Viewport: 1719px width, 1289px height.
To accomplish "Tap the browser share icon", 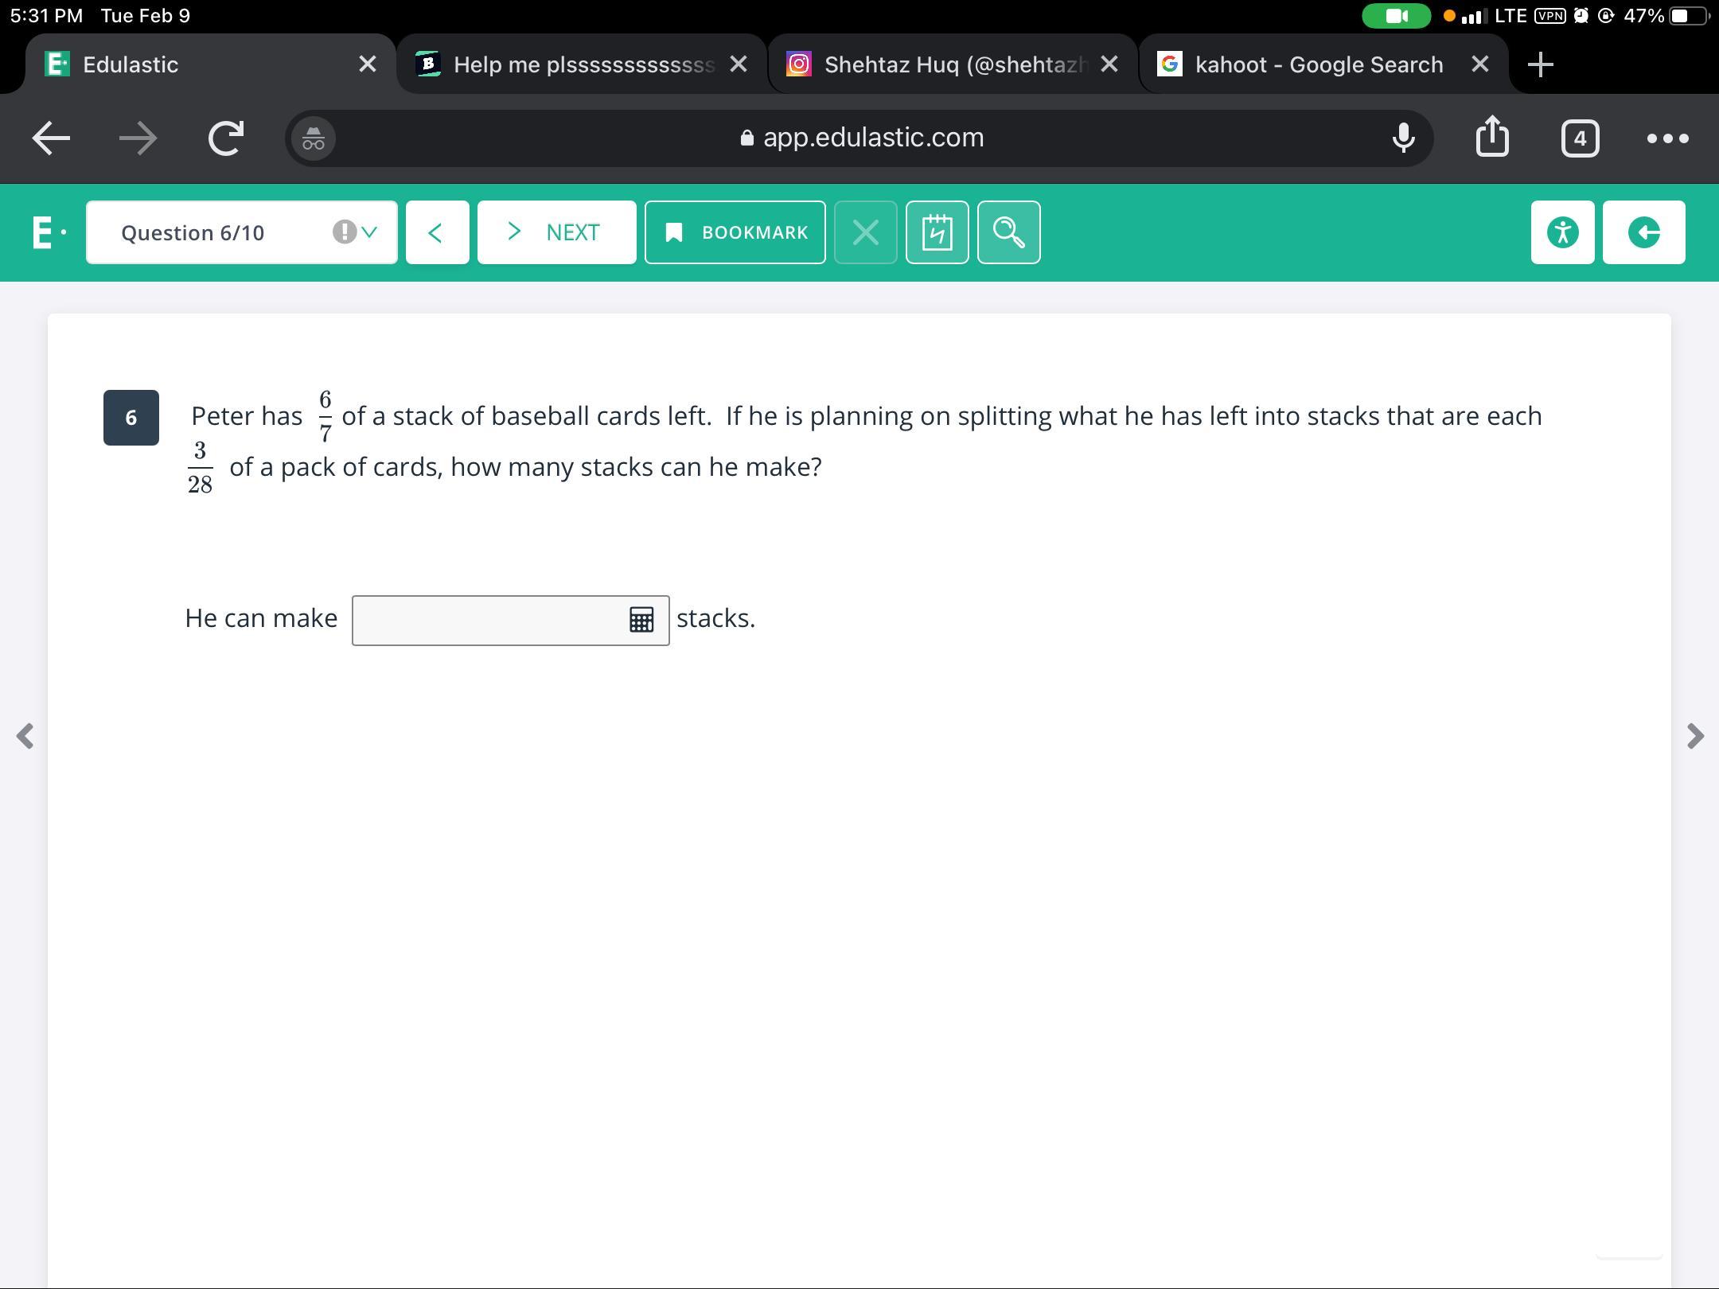I will (1492, 138).
